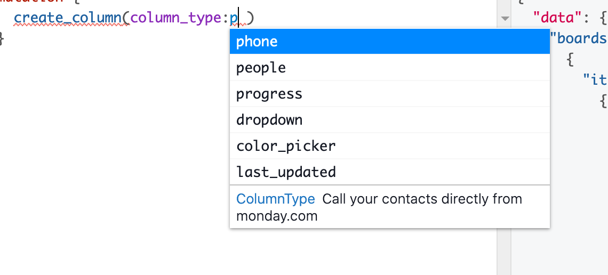
Task: Select the highlighted "phone" autocomplete suggestion
Action: 390,42
